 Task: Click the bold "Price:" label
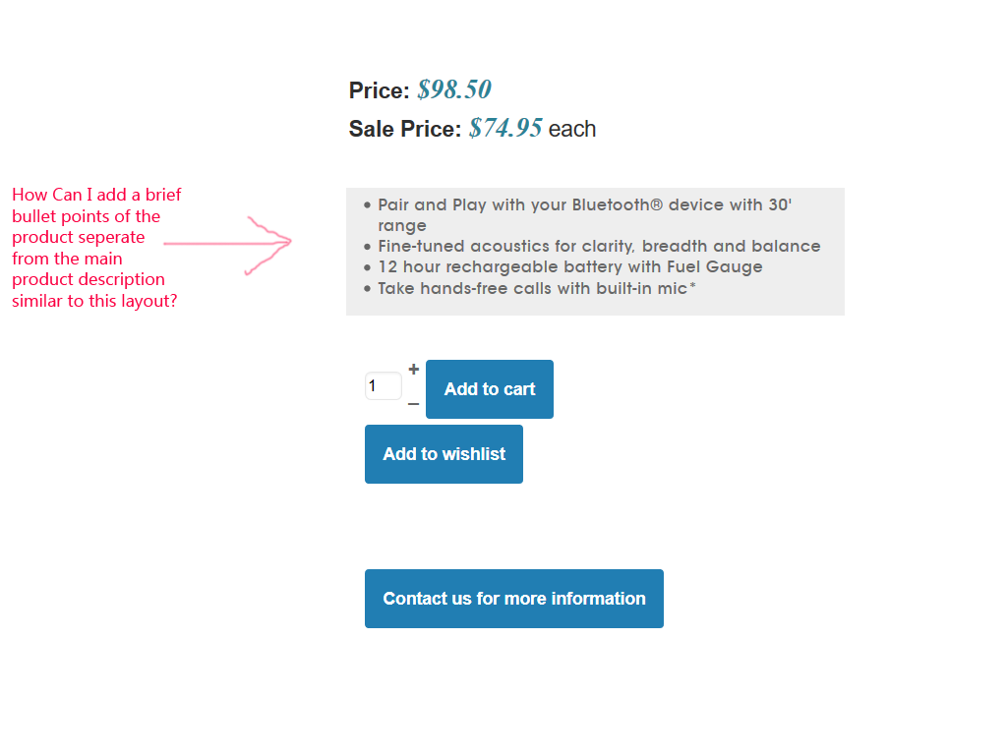379,91
